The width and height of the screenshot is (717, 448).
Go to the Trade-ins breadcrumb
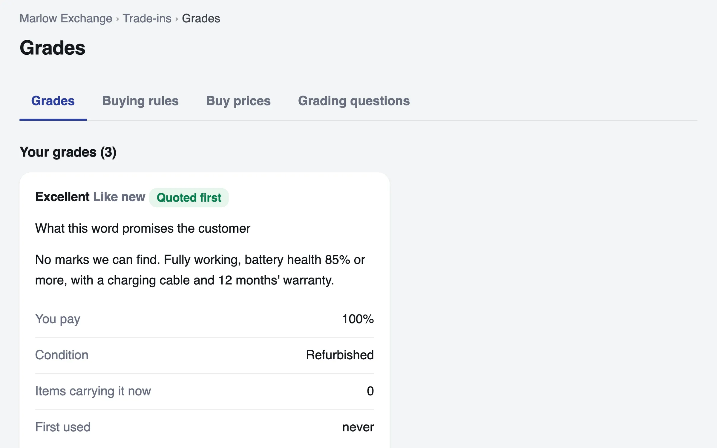(147, 19)
